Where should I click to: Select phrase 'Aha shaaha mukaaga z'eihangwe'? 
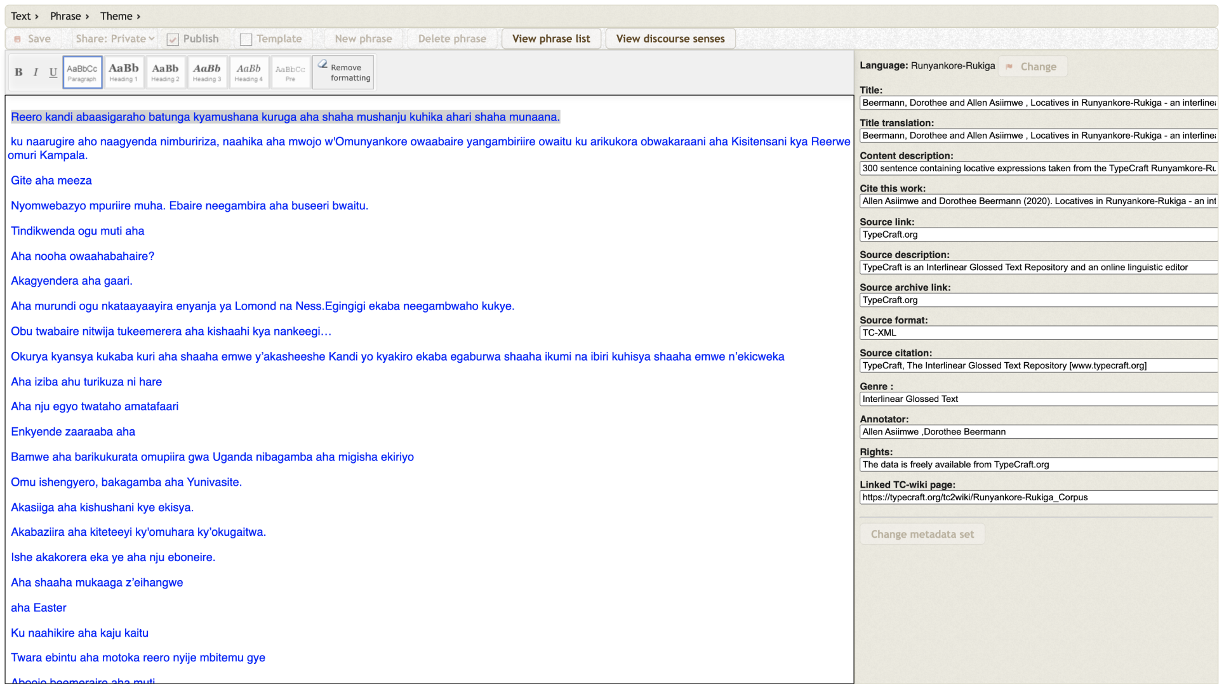point(96,583)
